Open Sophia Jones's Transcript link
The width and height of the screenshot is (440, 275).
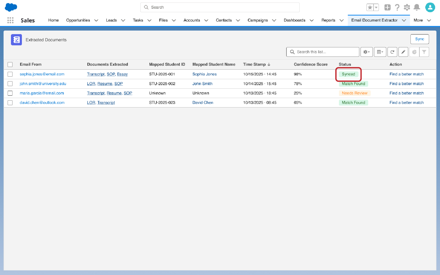coord(95,74)
